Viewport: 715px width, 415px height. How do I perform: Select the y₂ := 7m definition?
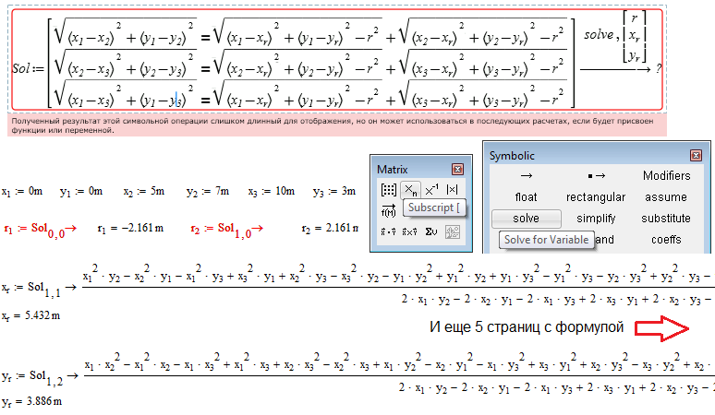click(208, 192)
